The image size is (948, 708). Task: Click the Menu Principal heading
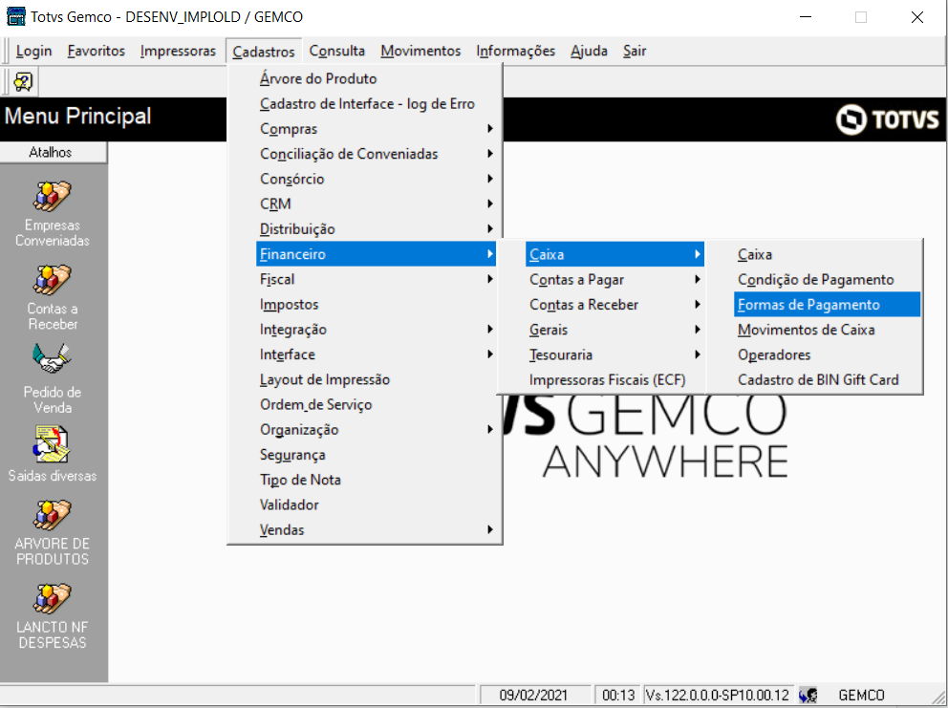(77, 116)
